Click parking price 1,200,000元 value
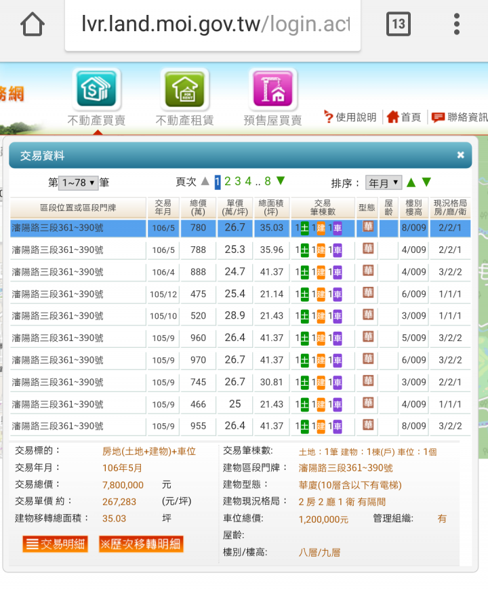The image size is (488, 590). 323,519
